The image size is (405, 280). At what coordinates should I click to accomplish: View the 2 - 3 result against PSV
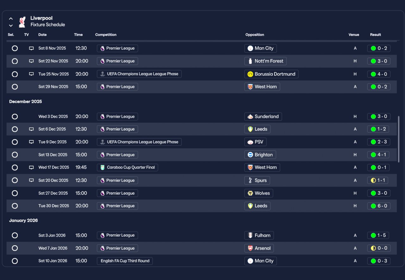click(x=379, y=142)
